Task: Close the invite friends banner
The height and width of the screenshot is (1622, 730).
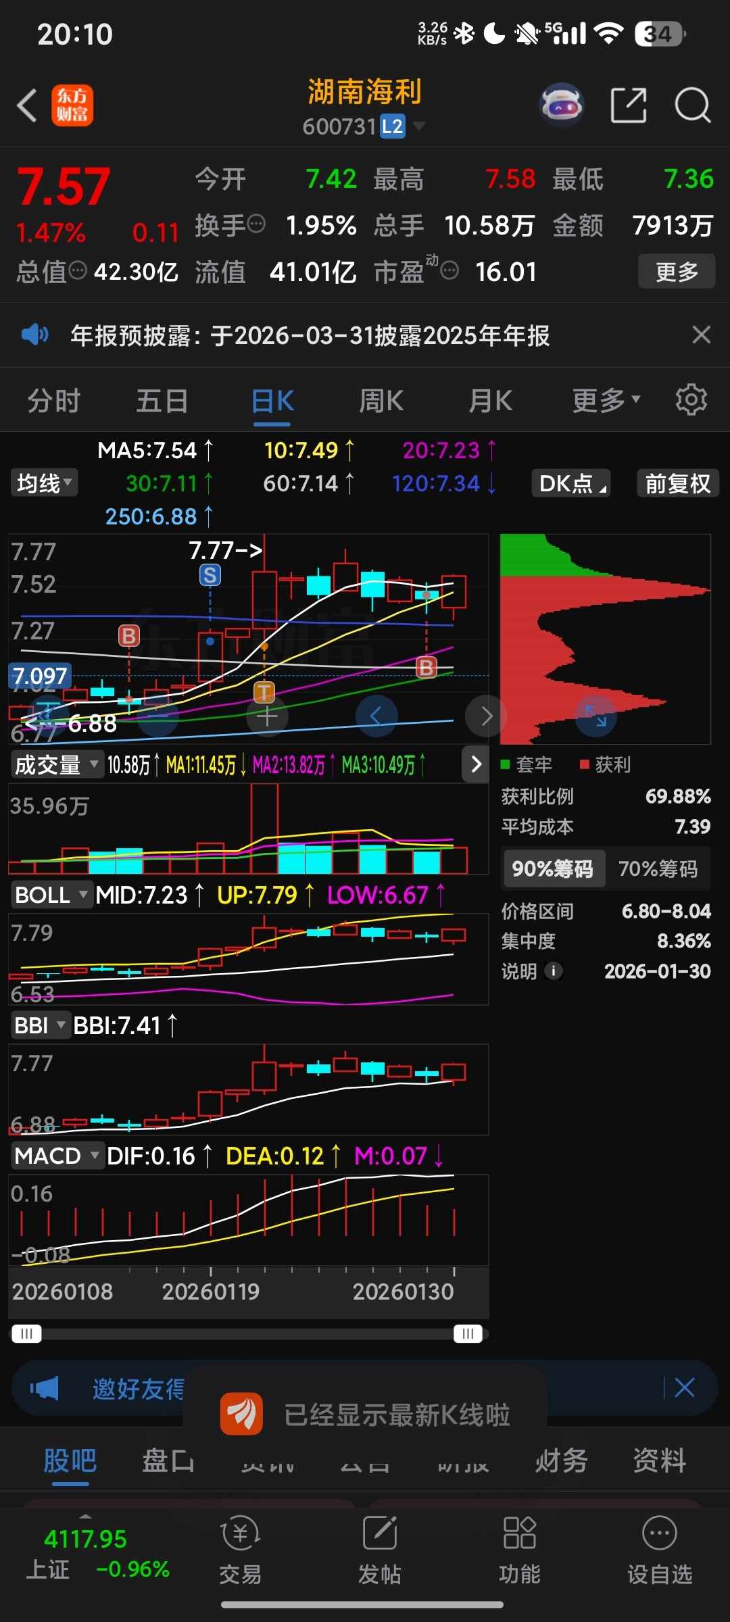Action: pos(685,1388)
